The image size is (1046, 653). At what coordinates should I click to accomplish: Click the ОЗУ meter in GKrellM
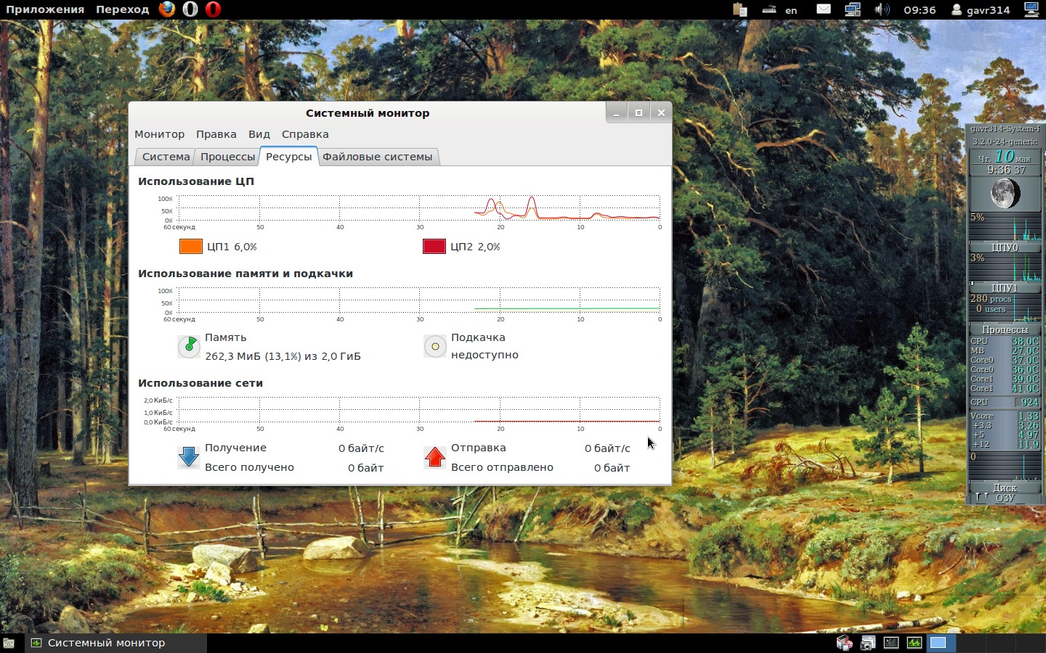pos(1005,498)
